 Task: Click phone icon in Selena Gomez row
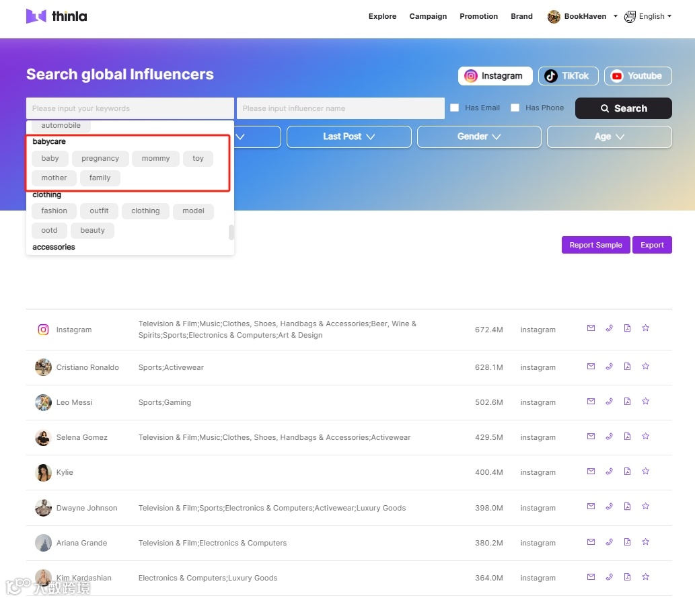tap(609, 437)
